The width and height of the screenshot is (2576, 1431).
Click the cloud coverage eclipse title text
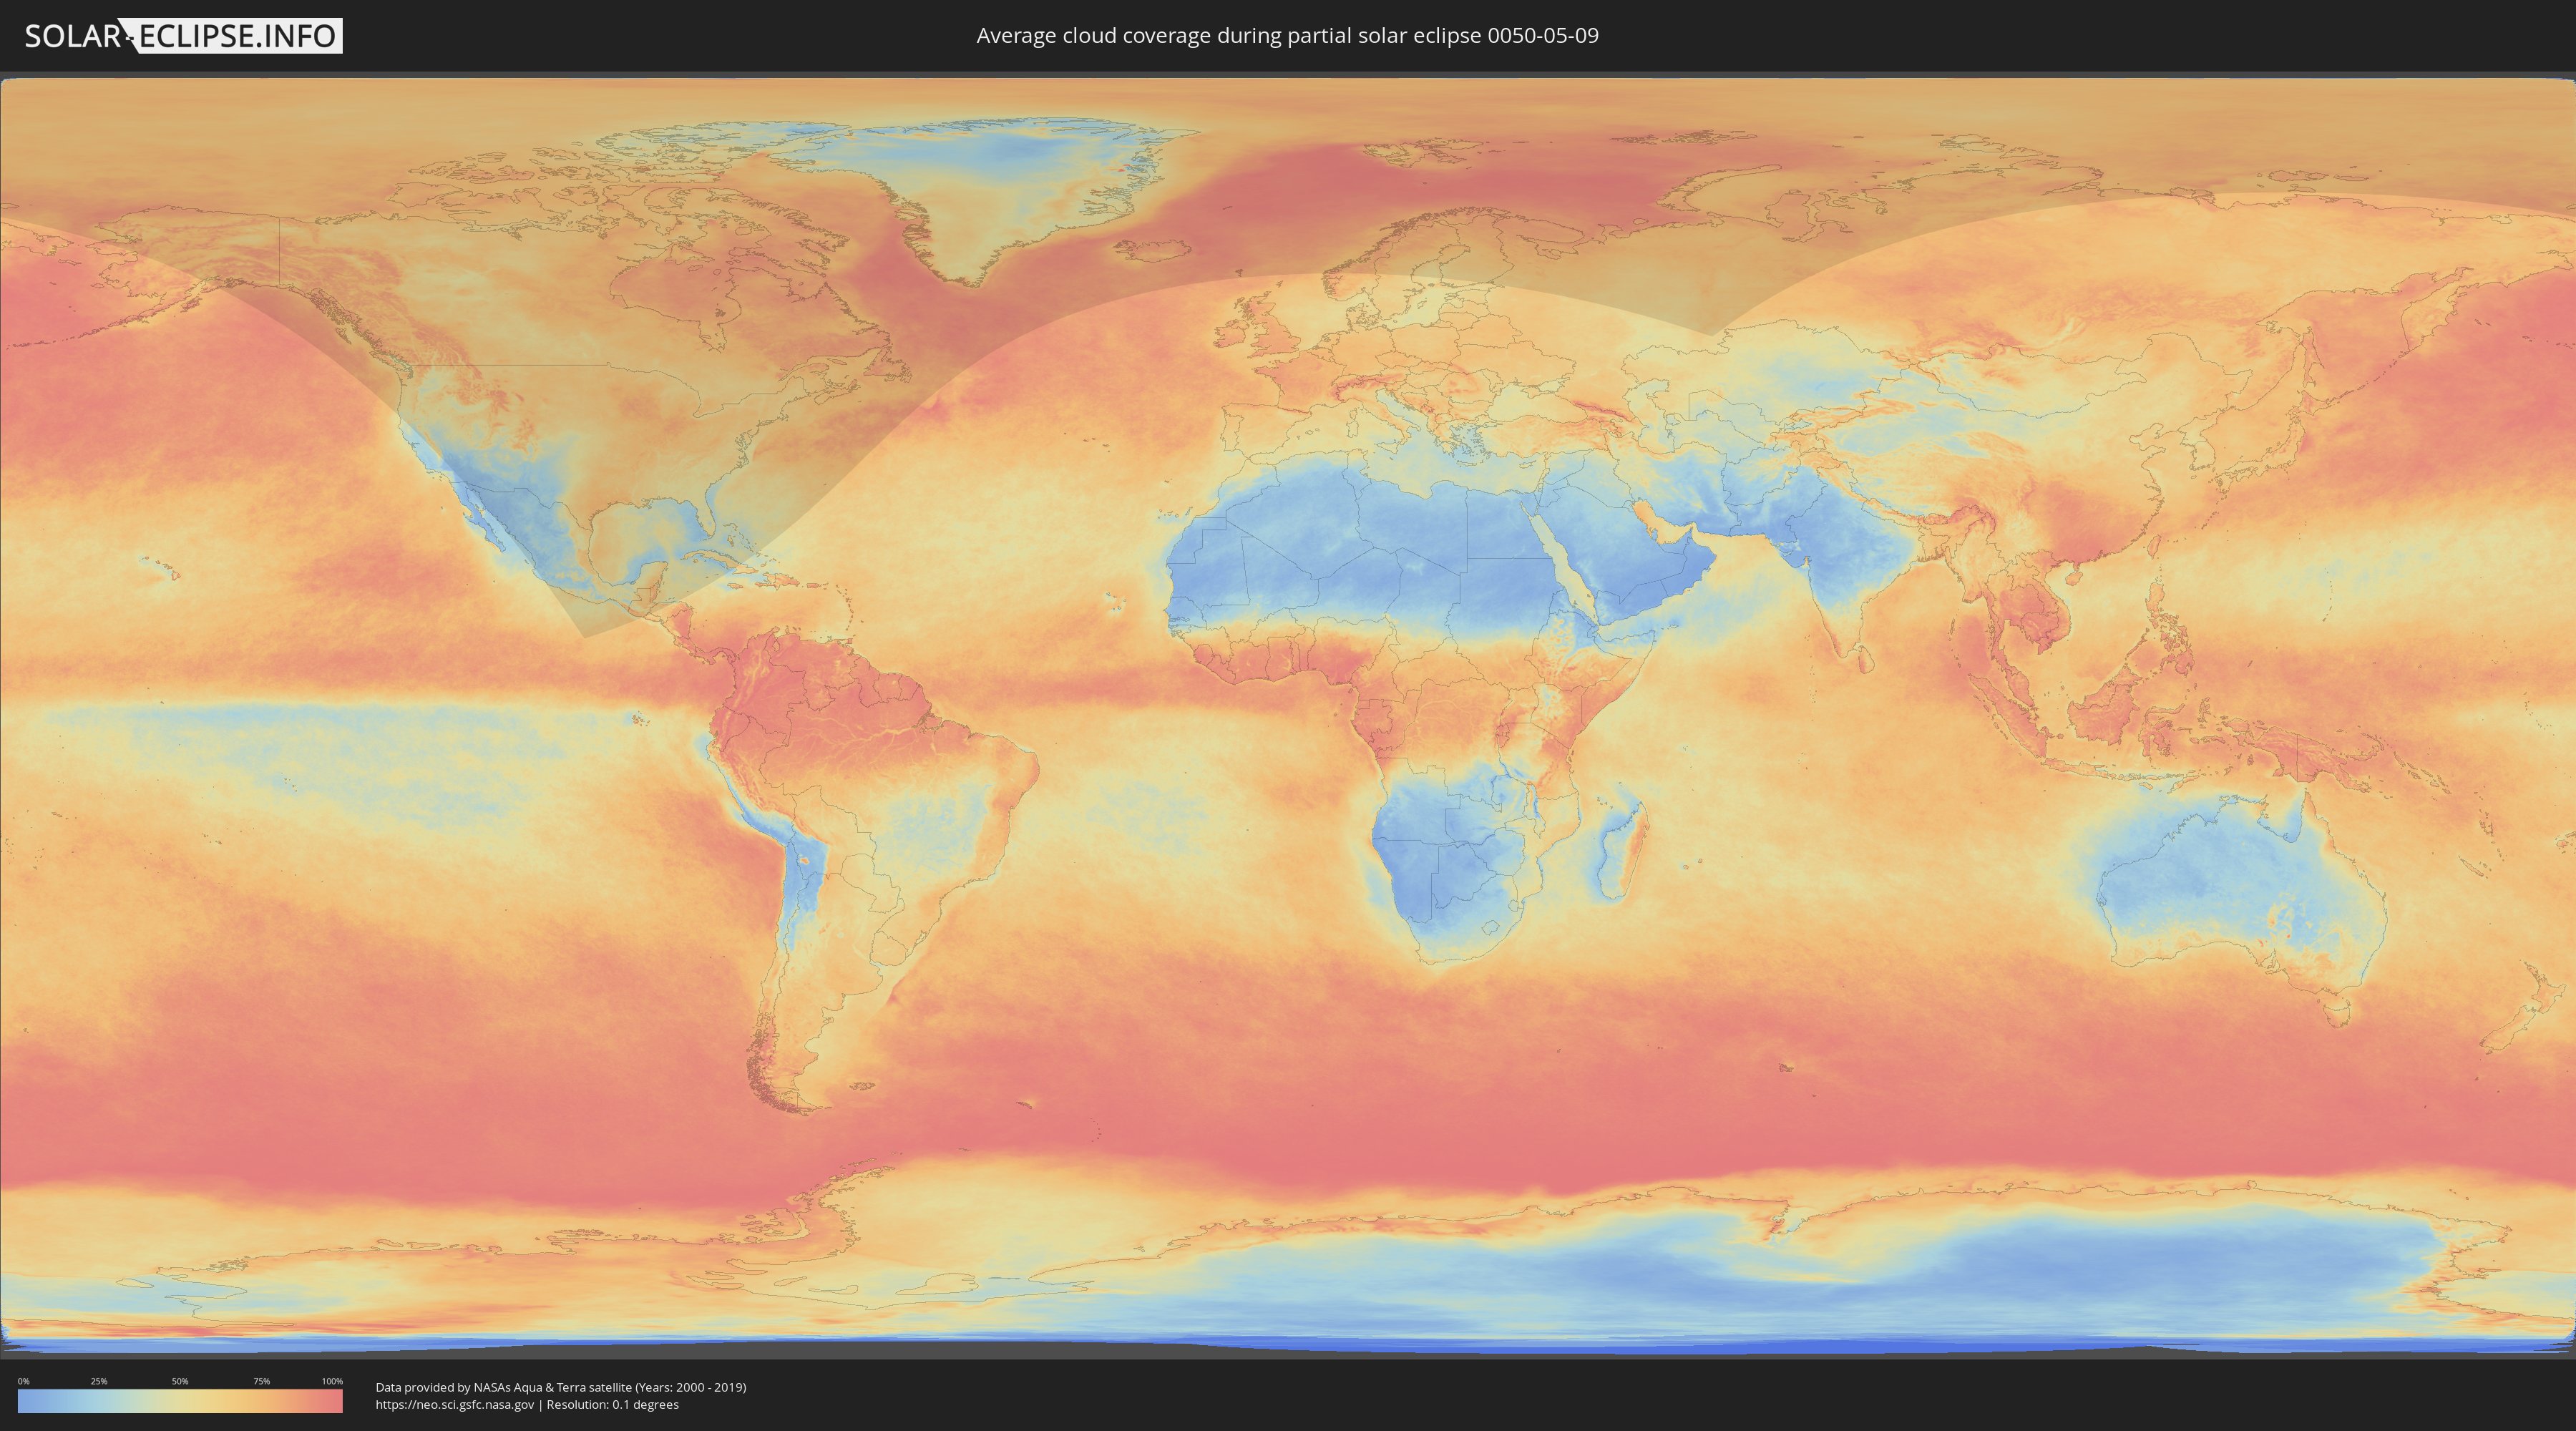(1287, 36)
